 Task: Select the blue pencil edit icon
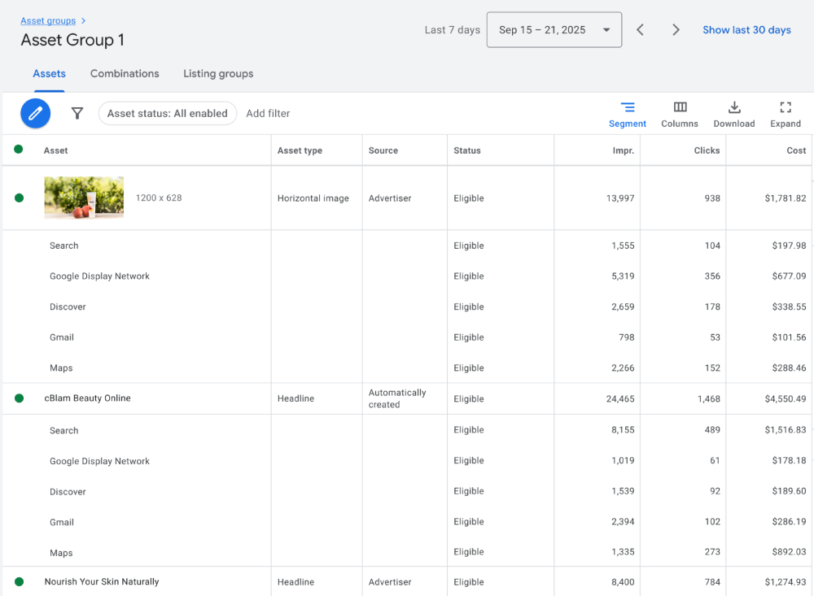[35, 113]
